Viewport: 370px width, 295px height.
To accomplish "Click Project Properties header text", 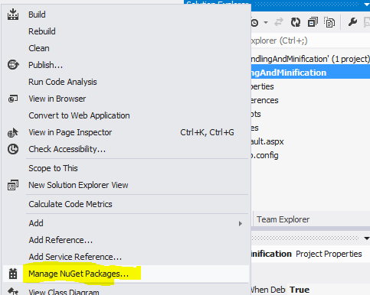I will (x=329, y=254).
